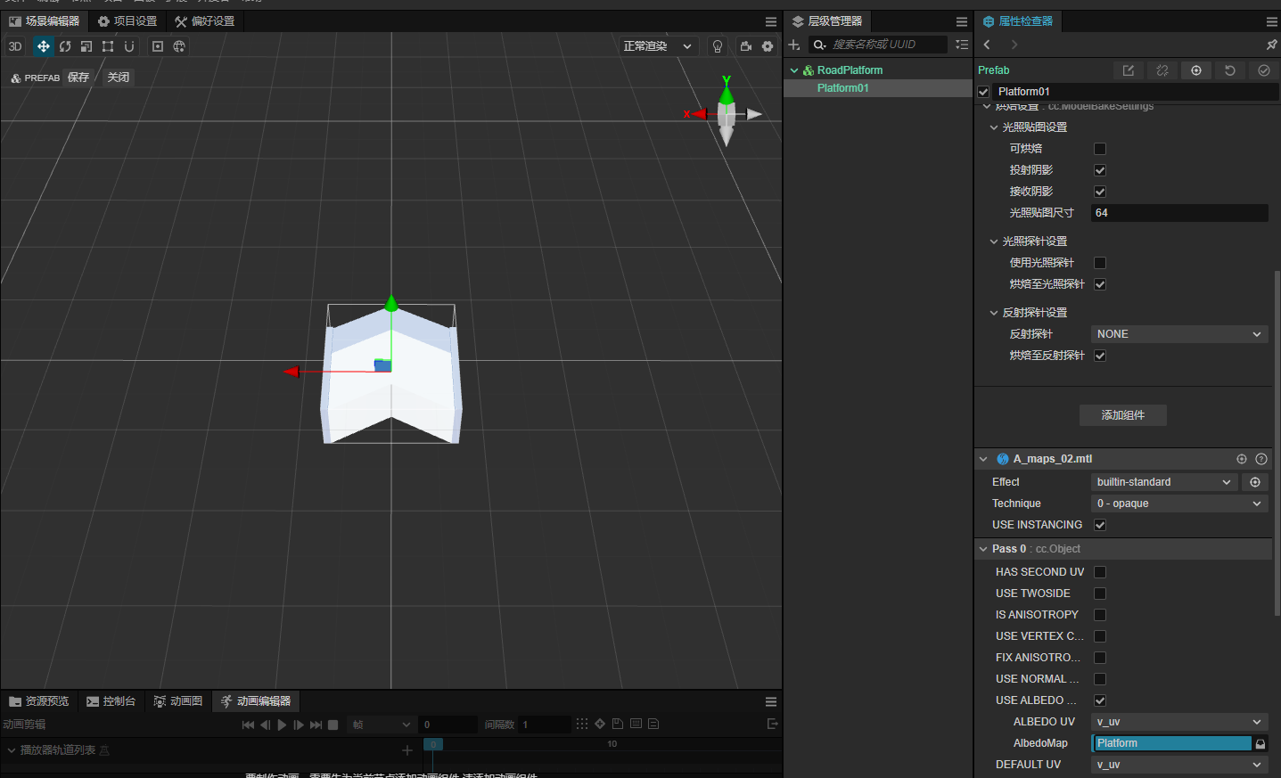Open the Effect builtin-standard dropdown
This screenshot has height=778, width=1281.
[x=1164, y=482]
